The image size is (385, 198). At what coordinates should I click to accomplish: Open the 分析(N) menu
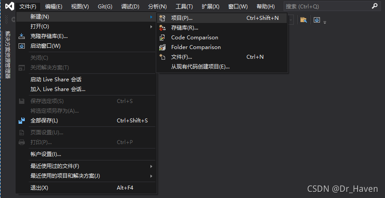click(158, 7)
